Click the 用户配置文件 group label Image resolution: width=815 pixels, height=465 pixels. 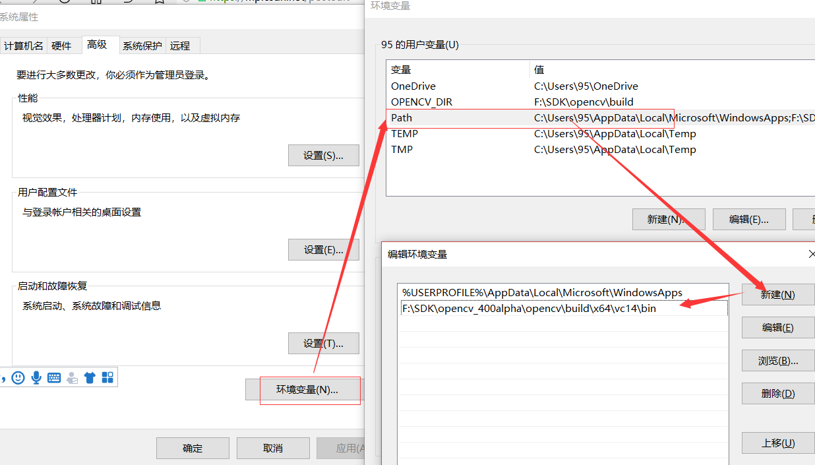pos(47,193)
